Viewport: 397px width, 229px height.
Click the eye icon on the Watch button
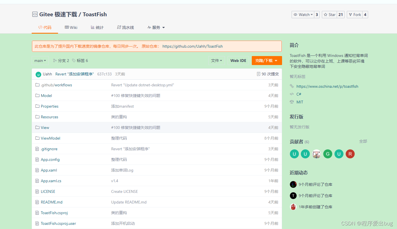point(295,14)
